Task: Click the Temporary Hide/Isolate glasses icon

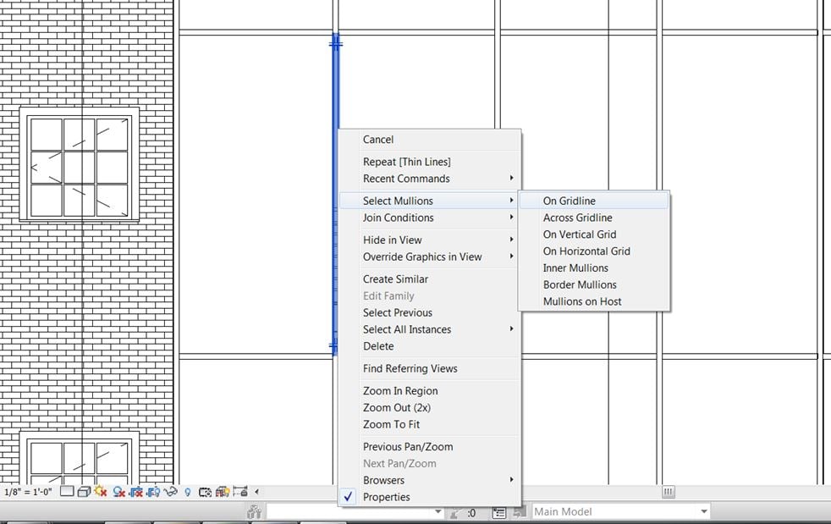Action: tap(169, 490)
